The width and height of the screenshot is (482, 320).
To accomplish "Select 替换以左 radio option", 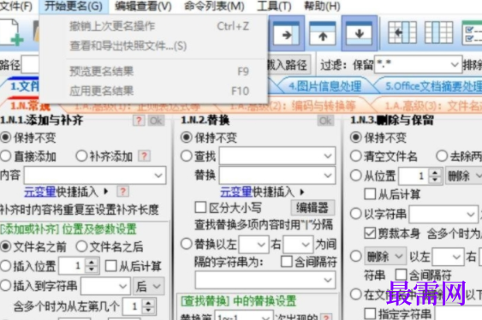I will 187,244.
